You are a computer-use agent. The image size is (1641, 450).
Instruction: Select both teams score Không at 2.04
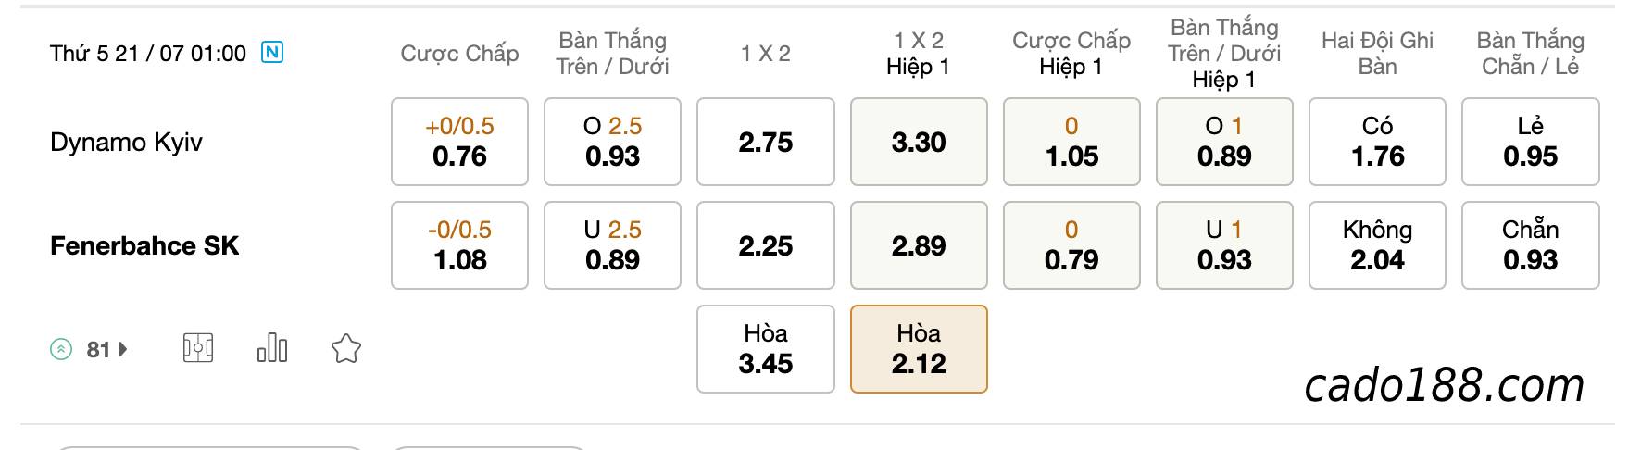[1377, 245]
